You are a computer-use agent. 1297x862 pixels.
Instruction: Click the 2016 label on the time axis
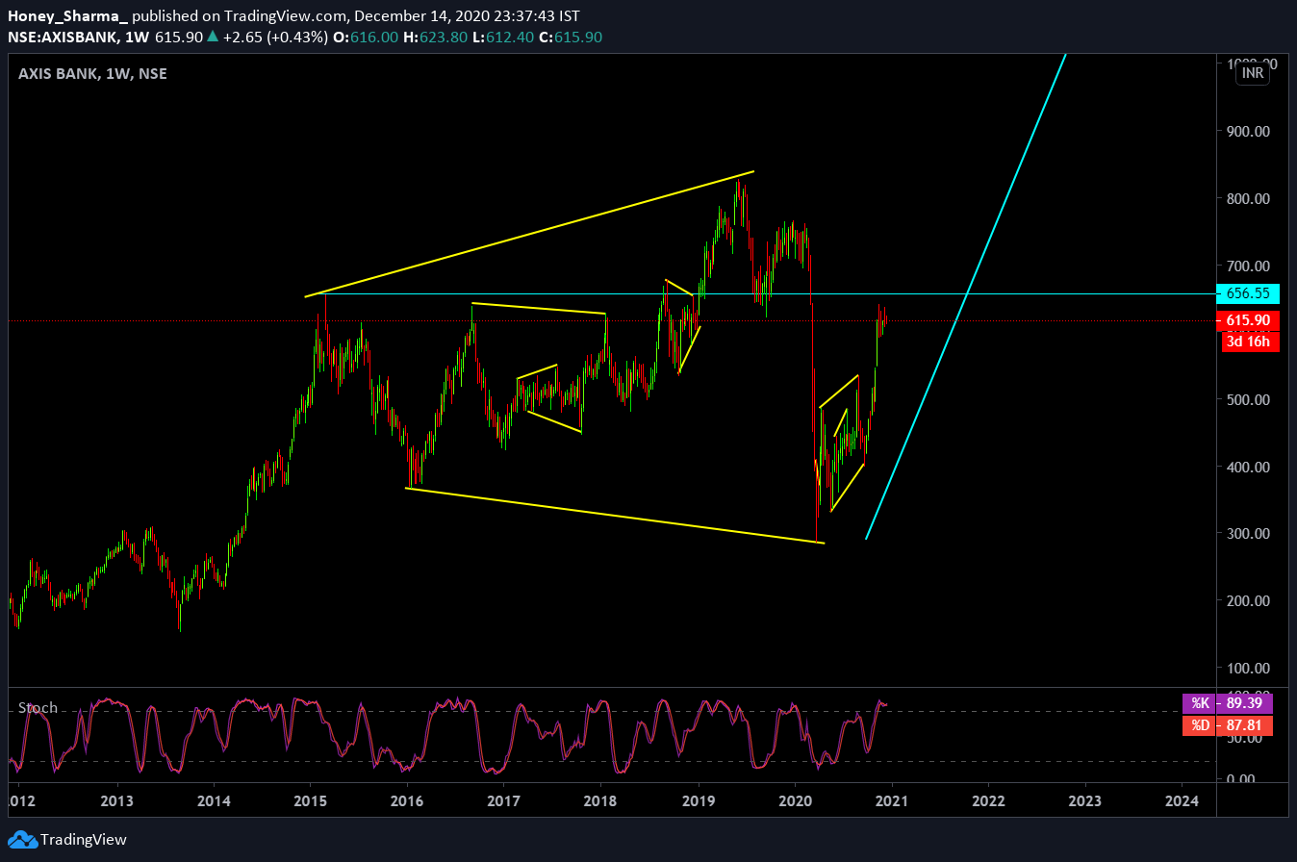407,800
